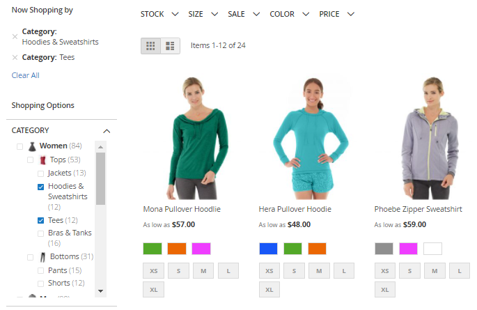Check the Women category checkbox
Screen dimensions: 477x310
tap(19, 146)
